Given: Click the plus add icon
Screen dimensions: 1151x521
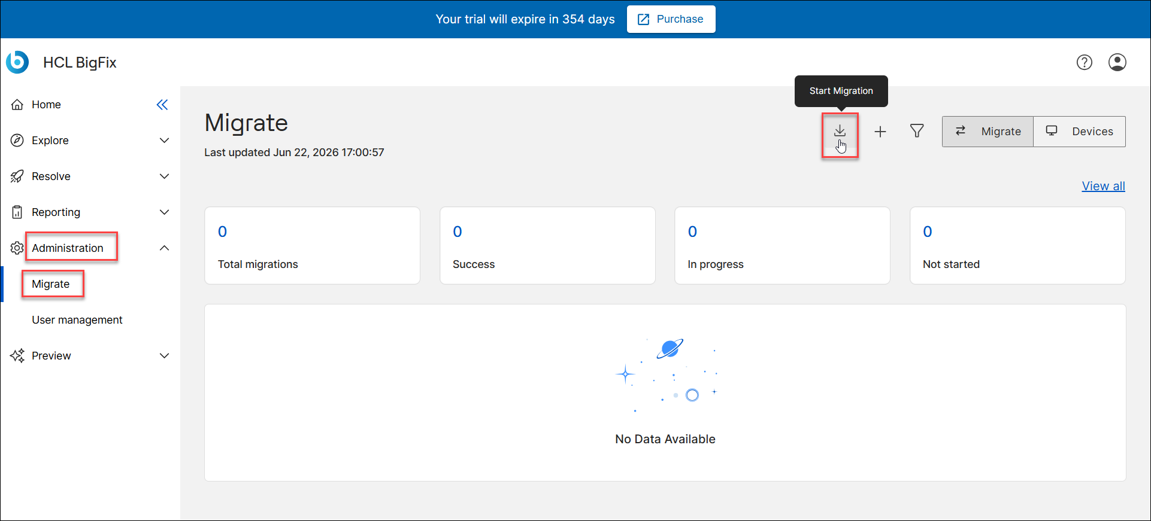Looking at the screenshot, I should [x=880, y=132].
